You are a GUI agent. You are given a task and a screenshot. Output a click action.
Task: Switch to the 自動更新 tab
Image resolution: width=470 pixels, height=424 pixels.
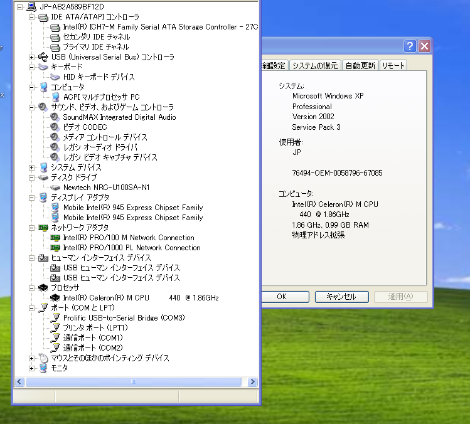click(x=360, y=65)
